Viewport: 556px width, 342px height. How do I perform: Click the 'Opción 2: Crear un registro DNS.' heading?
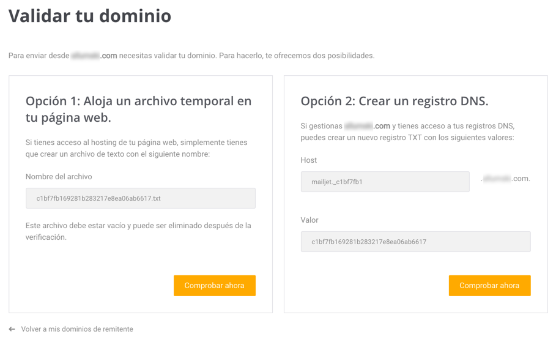coord(395,101)
